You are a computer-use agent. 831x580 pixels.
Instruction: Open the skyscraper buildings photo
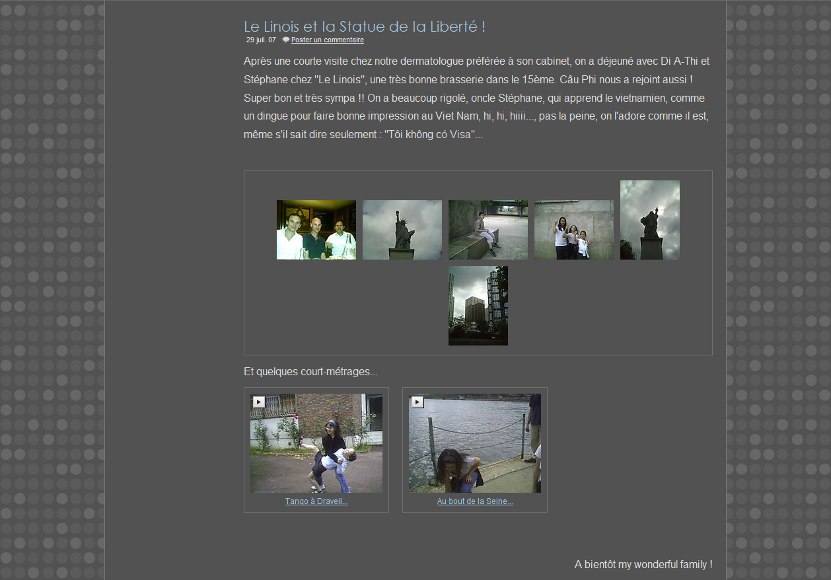click(x=478, y=306)
